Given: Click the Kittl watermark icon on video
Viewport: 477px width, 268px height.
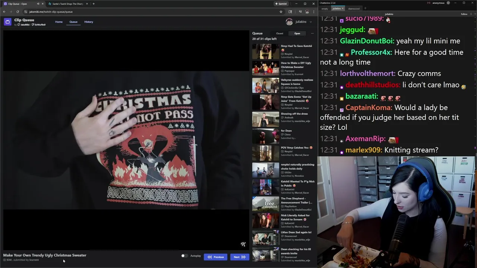Looking at the screenshot, I should [x=243, y=244].
